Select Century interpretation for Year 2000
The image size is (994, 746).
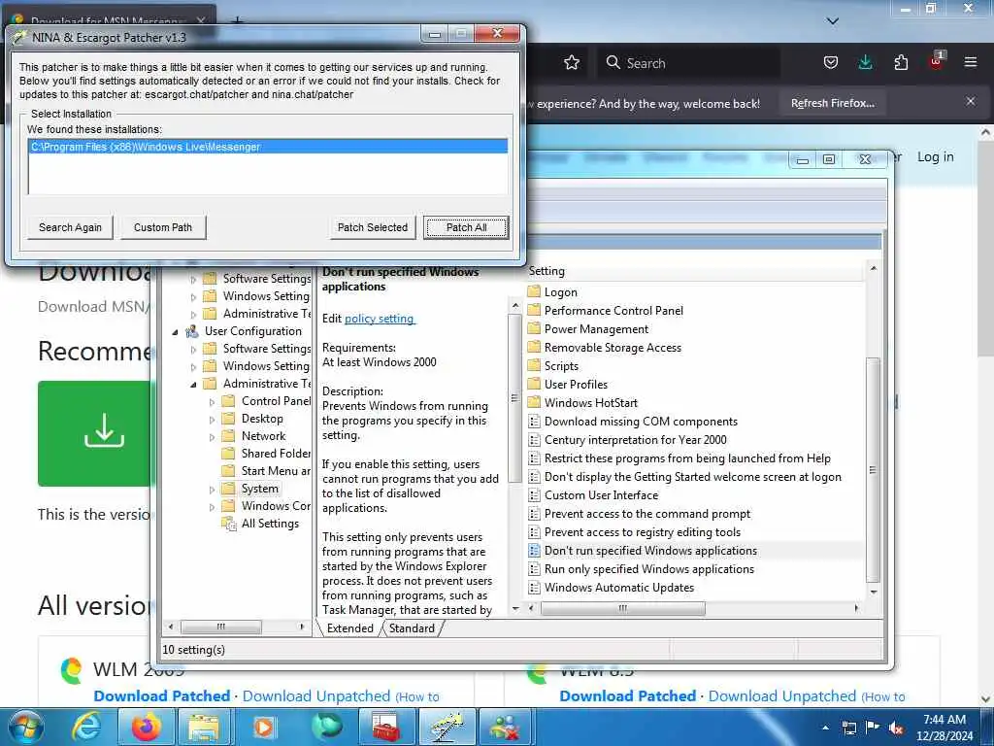click(635, 440)
